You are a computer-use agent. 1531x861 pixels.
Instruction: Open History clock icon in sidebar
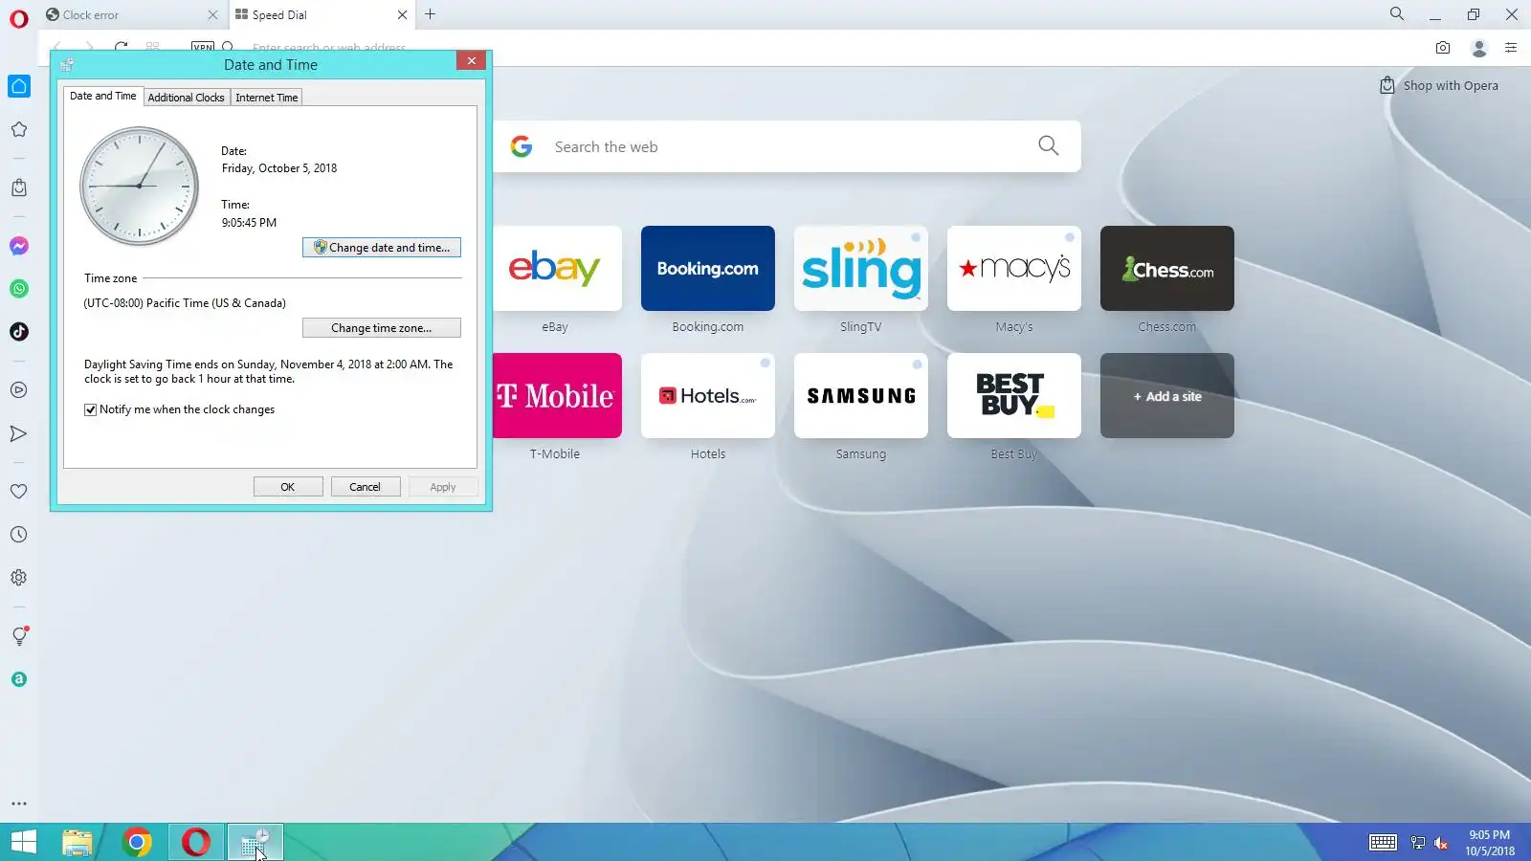19,535
